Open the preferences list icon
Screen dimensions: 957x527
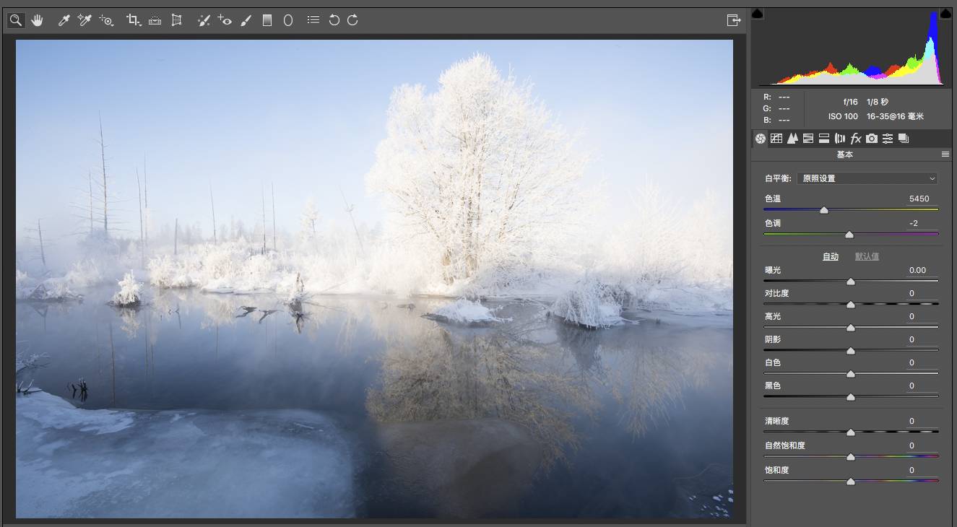pos(313,20)
